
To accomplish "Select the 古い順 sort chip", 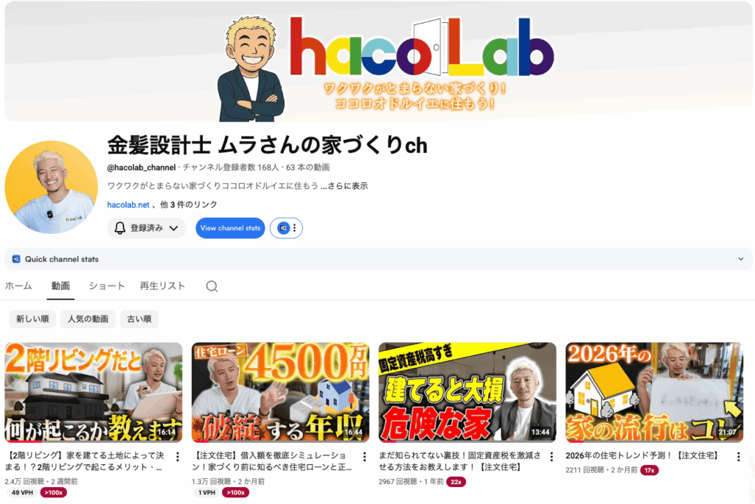I will pos(139,319).
